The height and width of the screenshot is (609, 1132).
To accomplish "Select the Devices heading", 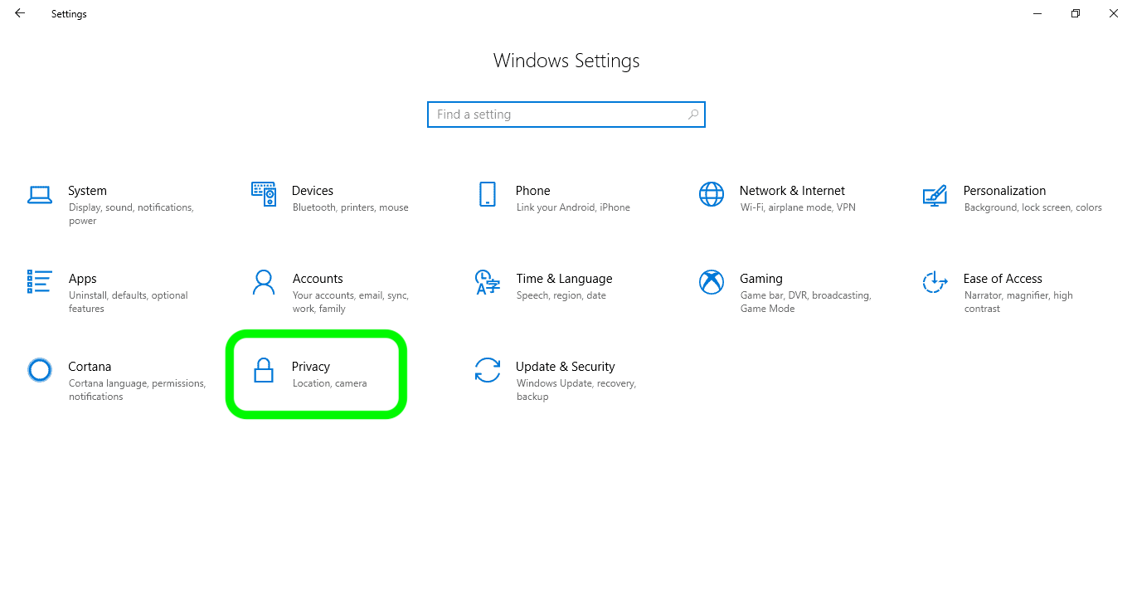I will coord(313,191).
